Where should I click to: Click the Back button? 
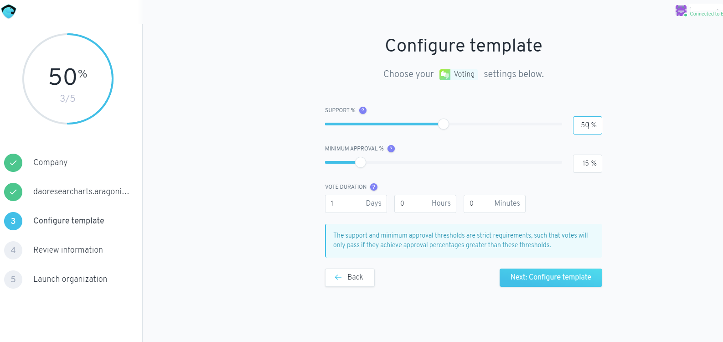pos(350,277)
